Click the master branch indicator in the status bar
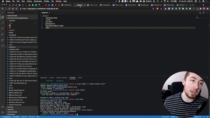This screenshot has height=118, width=210. tap(16, 117)
